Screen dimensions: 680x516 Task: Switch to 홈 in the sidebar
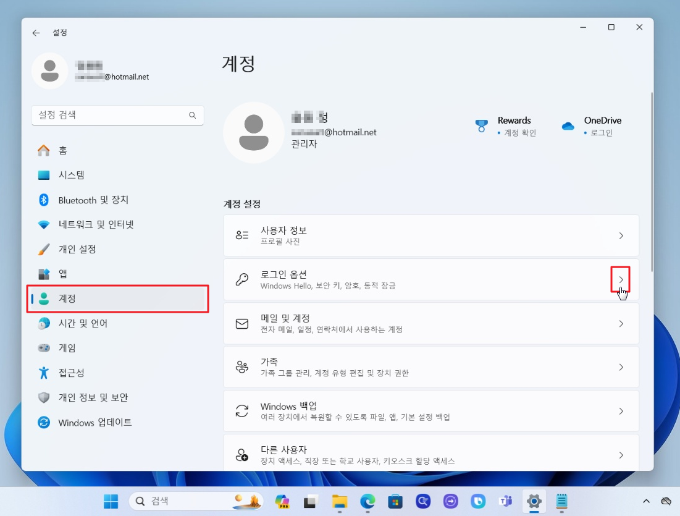click(x=62, y=150)
